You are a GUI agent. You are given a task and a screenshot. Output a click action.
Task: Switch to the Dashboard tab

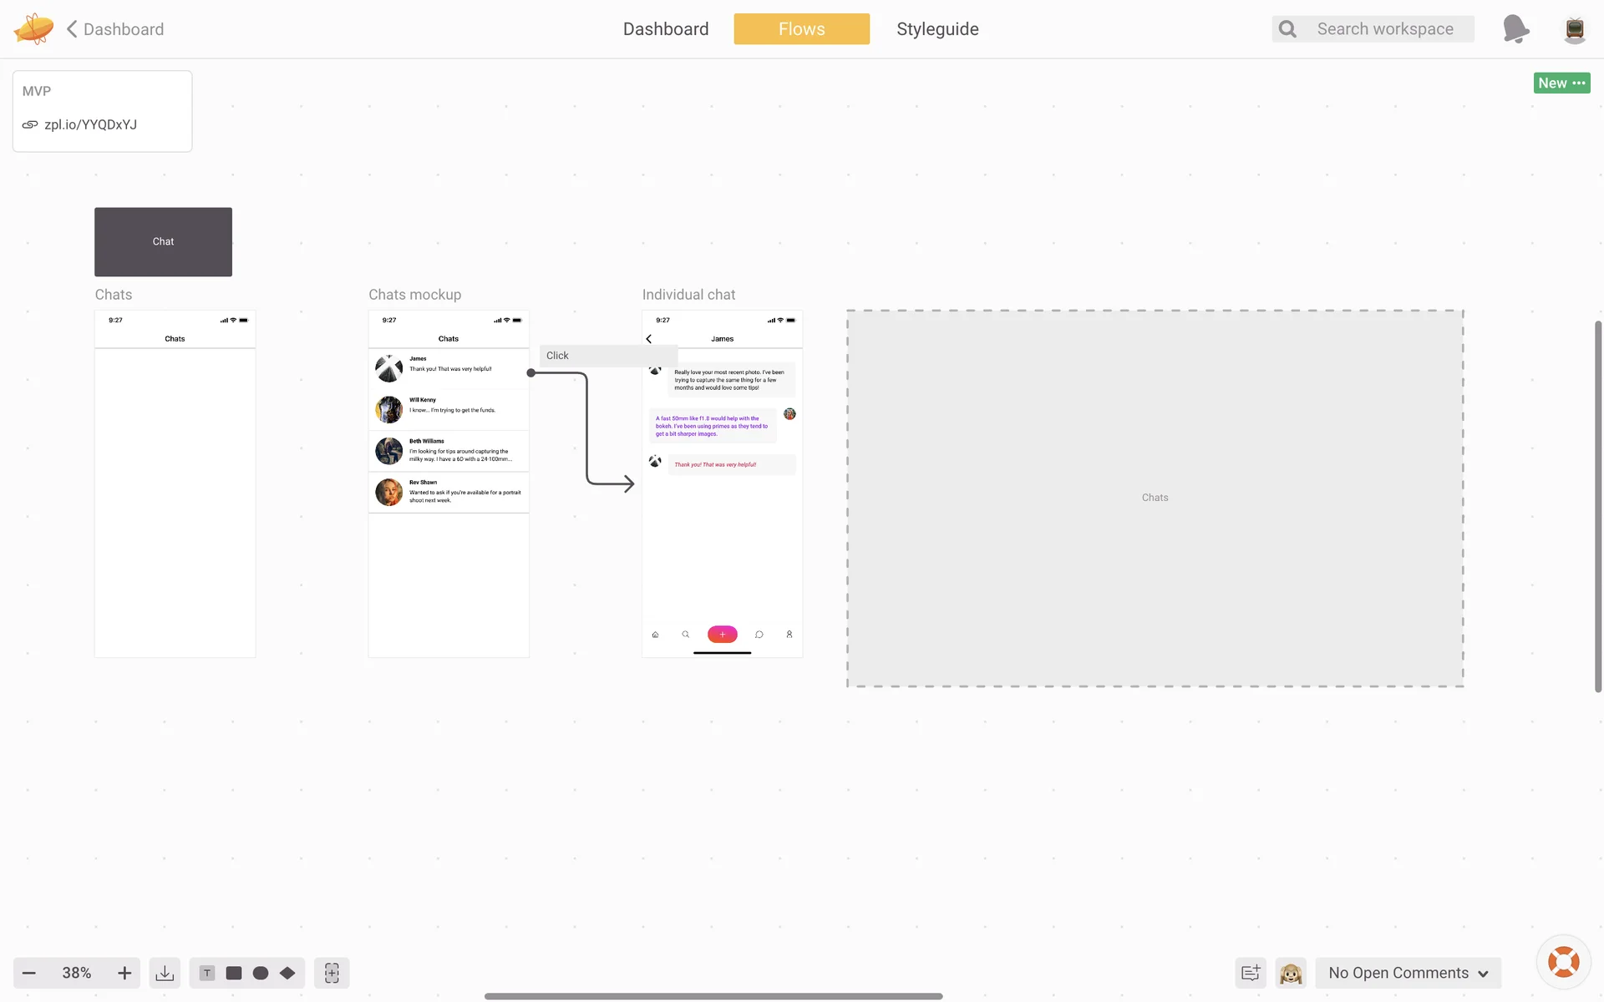(666, 29)
